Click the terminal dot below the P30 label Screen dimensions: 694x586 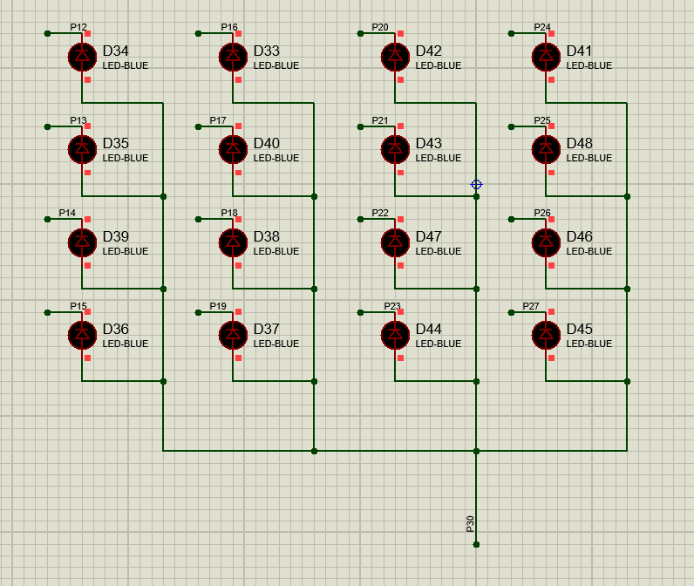[476, 544]
